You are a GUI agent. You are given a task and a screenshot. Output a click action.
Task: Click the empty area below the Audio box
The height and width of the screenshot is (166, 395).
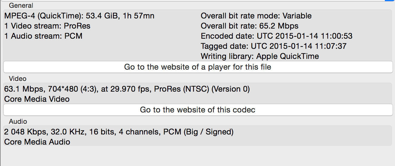197,156
